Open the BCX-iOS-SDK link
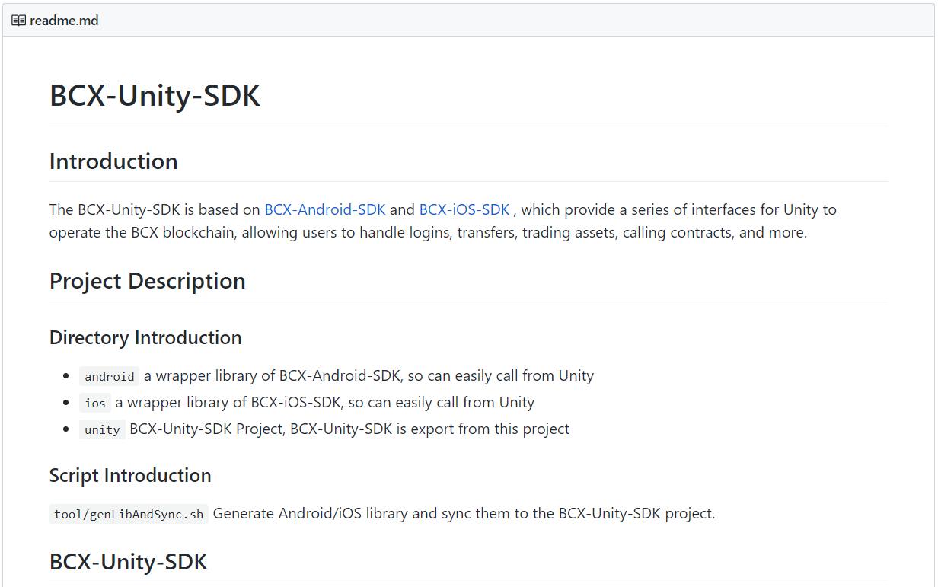The image size is (938, 587). pos(464,209)
